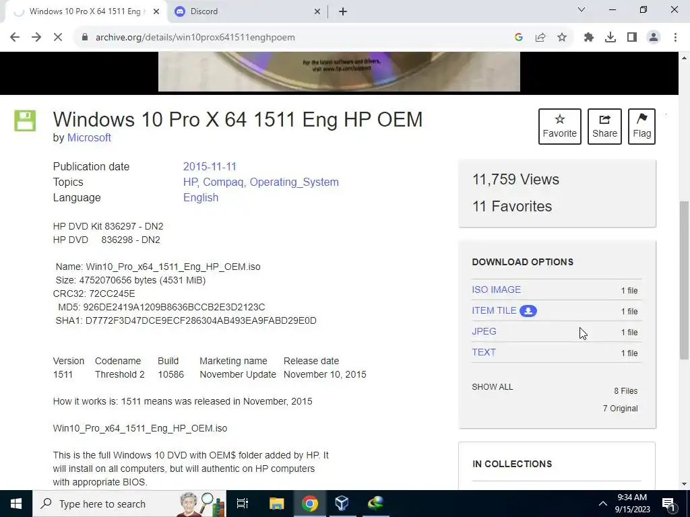Click the Share button on the item
This screenshot has width=690, height=517.
click(x=604, y=127)
